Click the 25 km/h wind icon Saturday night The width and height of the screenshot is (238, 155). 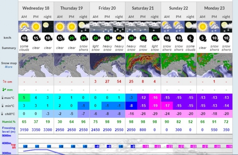(154, 38)
